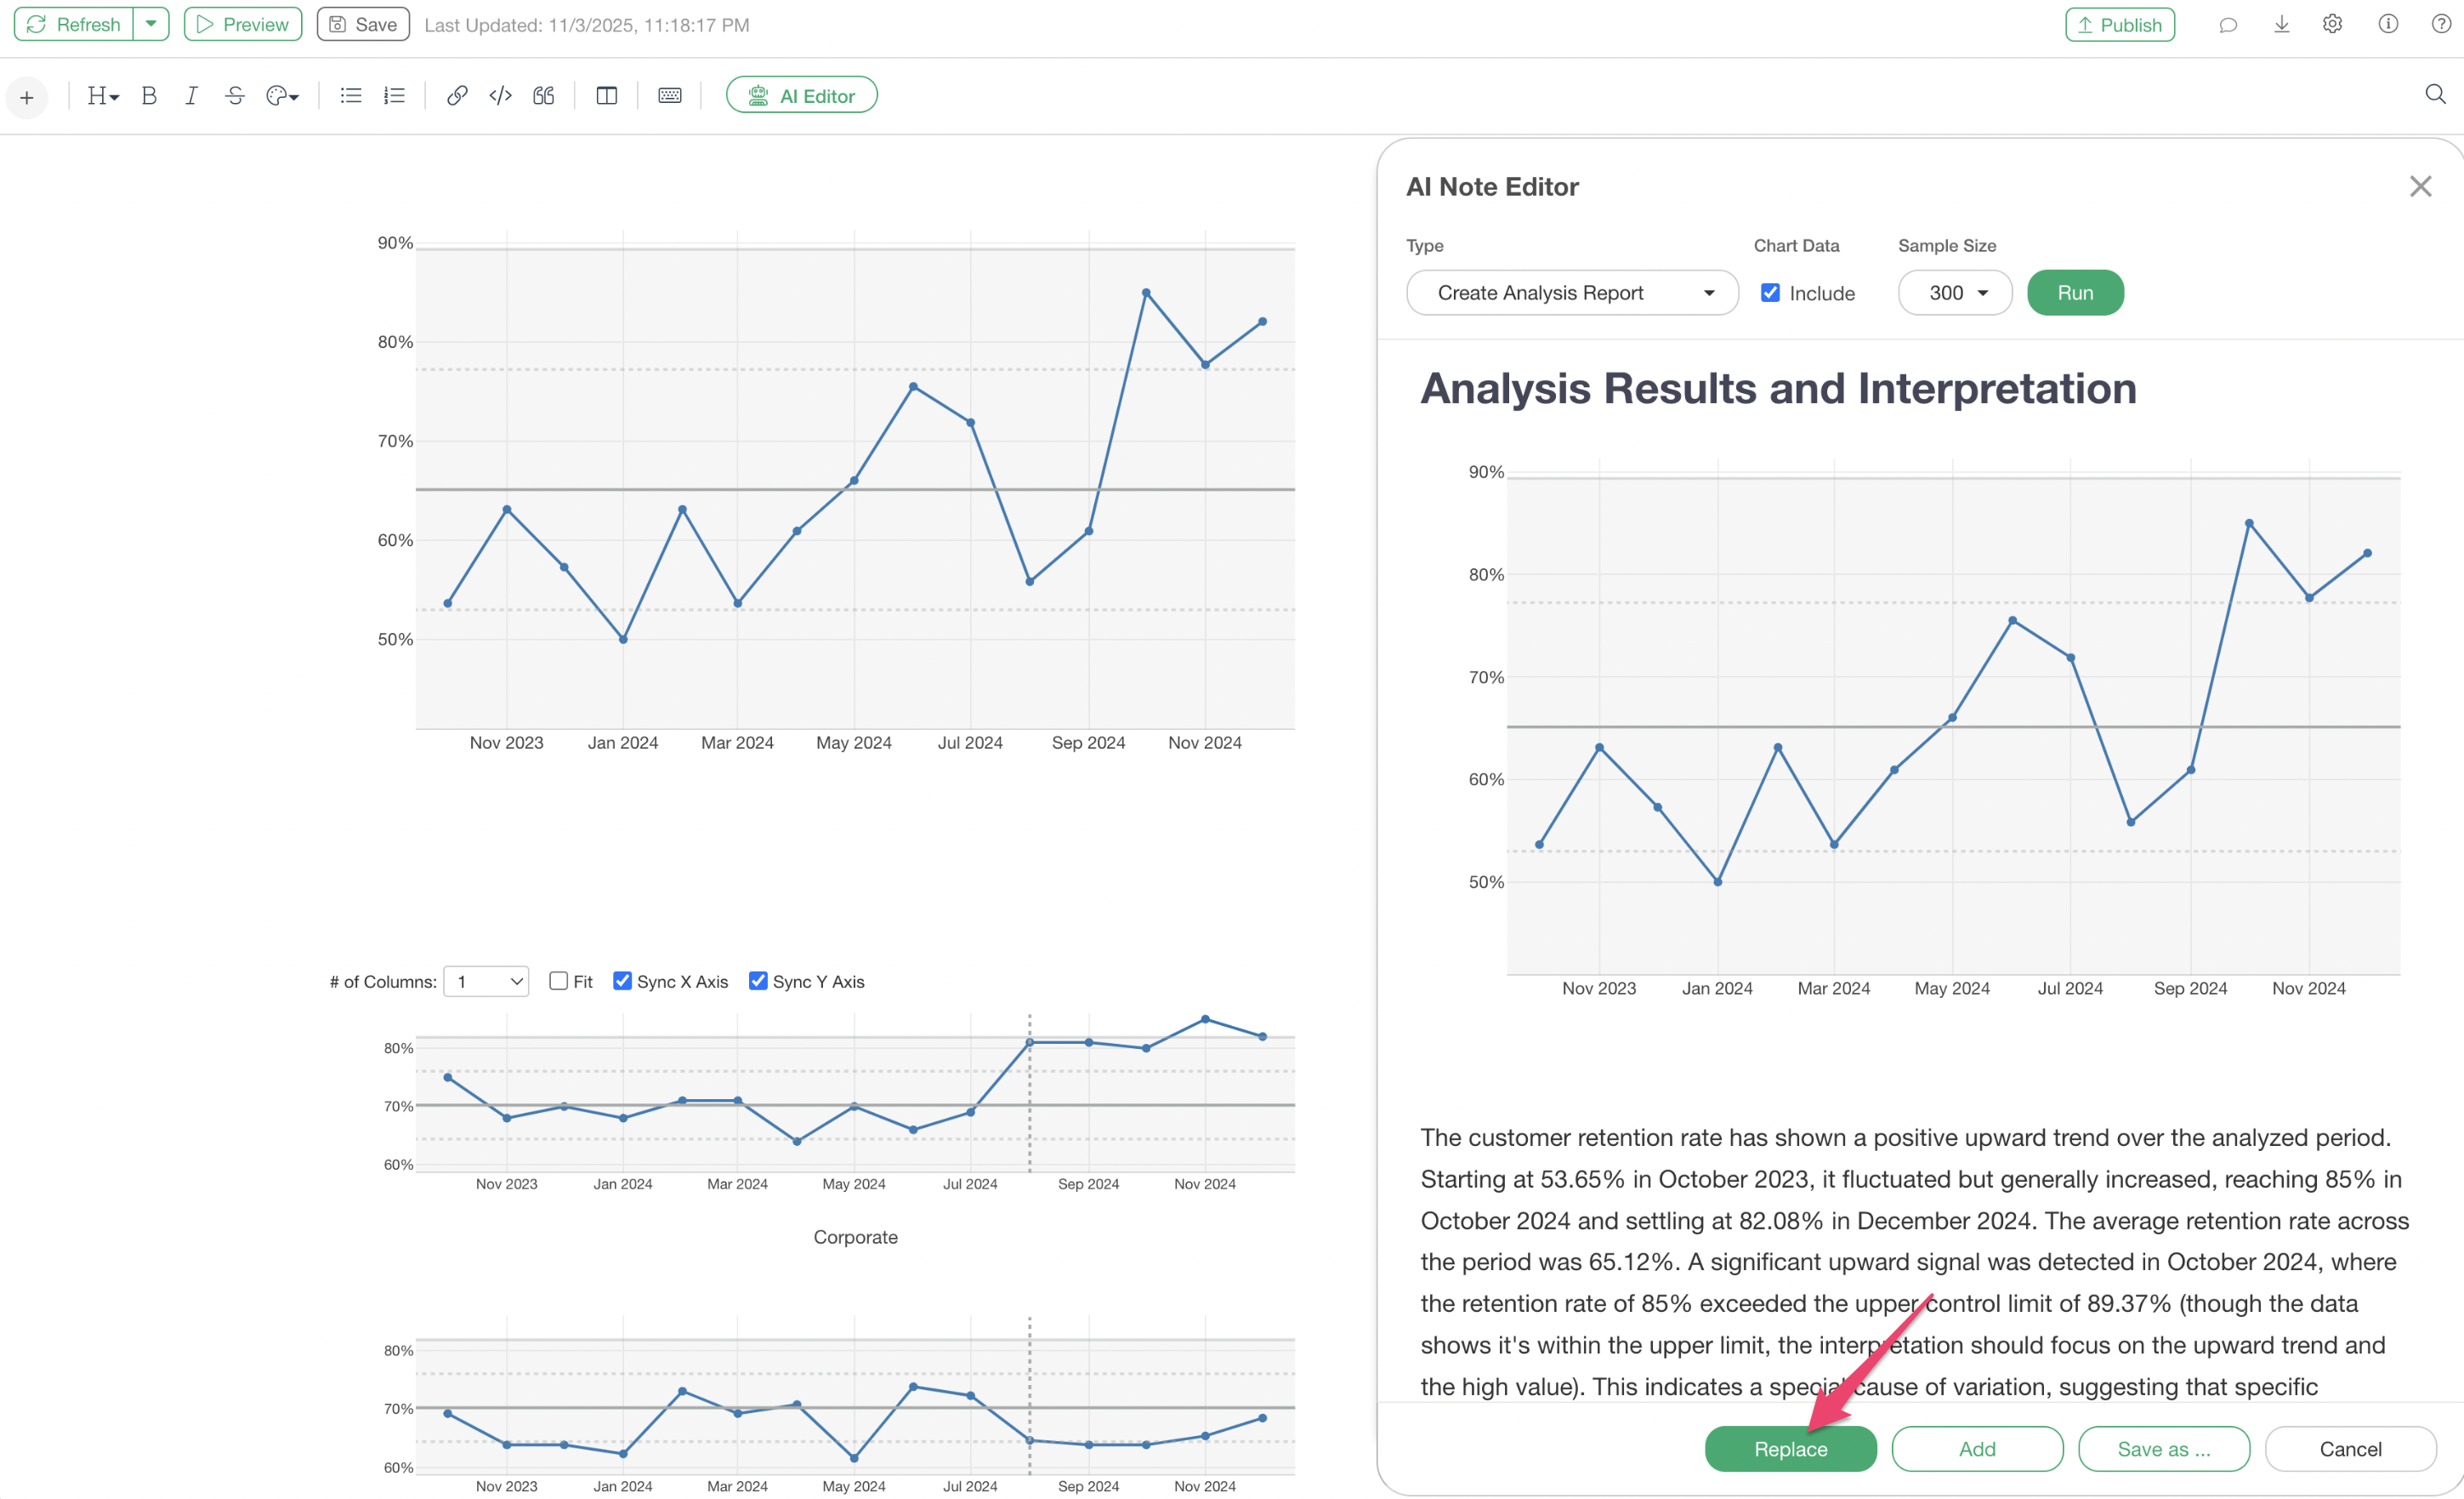
Task: Expand the number of Columns dropdown
Action: [486, 982]
